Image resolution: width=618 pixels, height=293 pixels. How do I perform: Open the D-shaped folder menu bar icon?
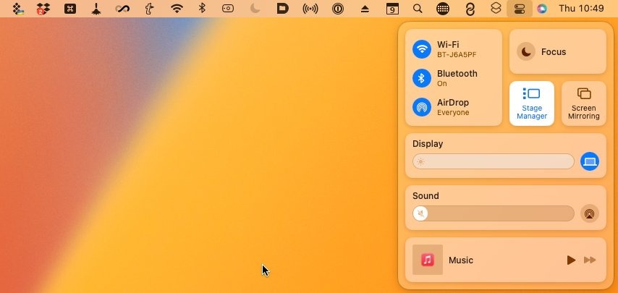coord(283,8)
